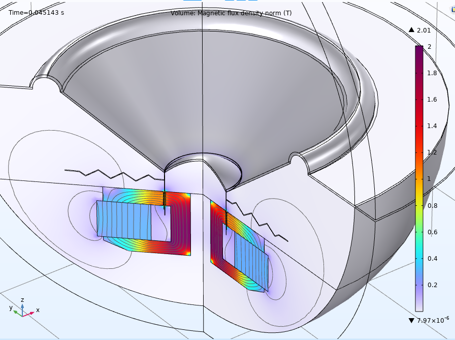
Task: Click the legend tick label "0.8"
Action: coord(432,205)
